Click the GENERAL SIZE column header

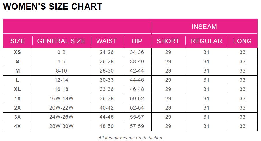[61, 41]
